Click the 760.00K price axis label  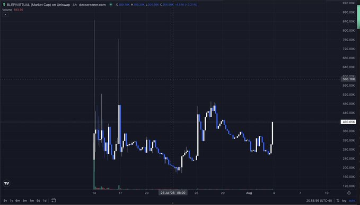pos(348,40)
